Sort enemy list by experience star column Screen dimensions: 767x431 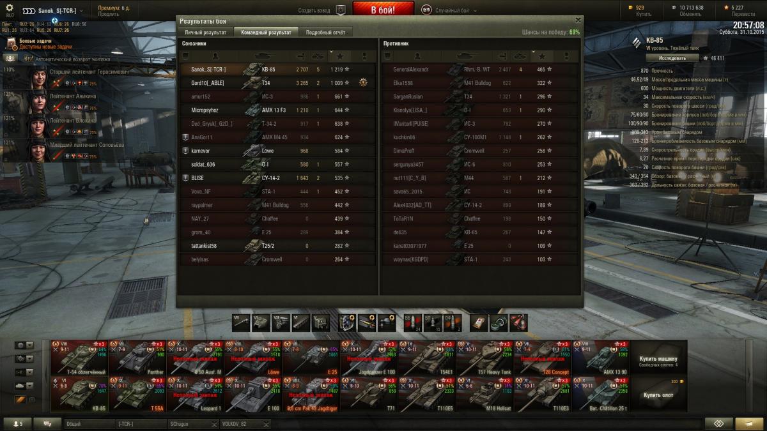[x=542, y=56]
